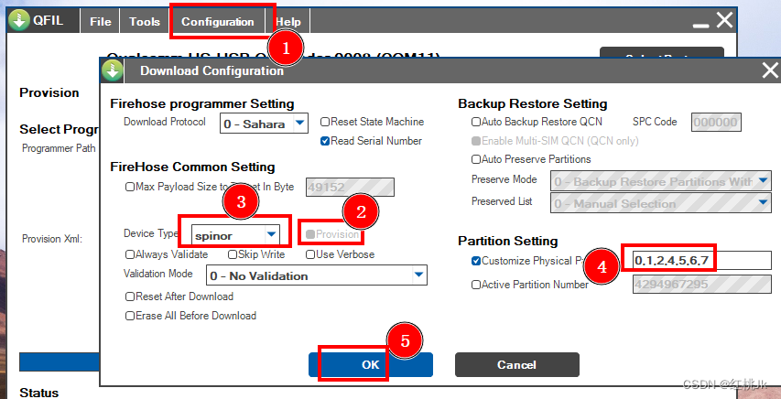Enable Erase All Before Download checkbox
Viewport: 781px width, 399px height.
click(130, 316)
